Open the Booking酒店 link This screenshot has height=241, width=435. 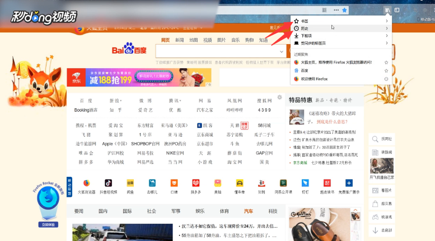(x=86, y=110)
